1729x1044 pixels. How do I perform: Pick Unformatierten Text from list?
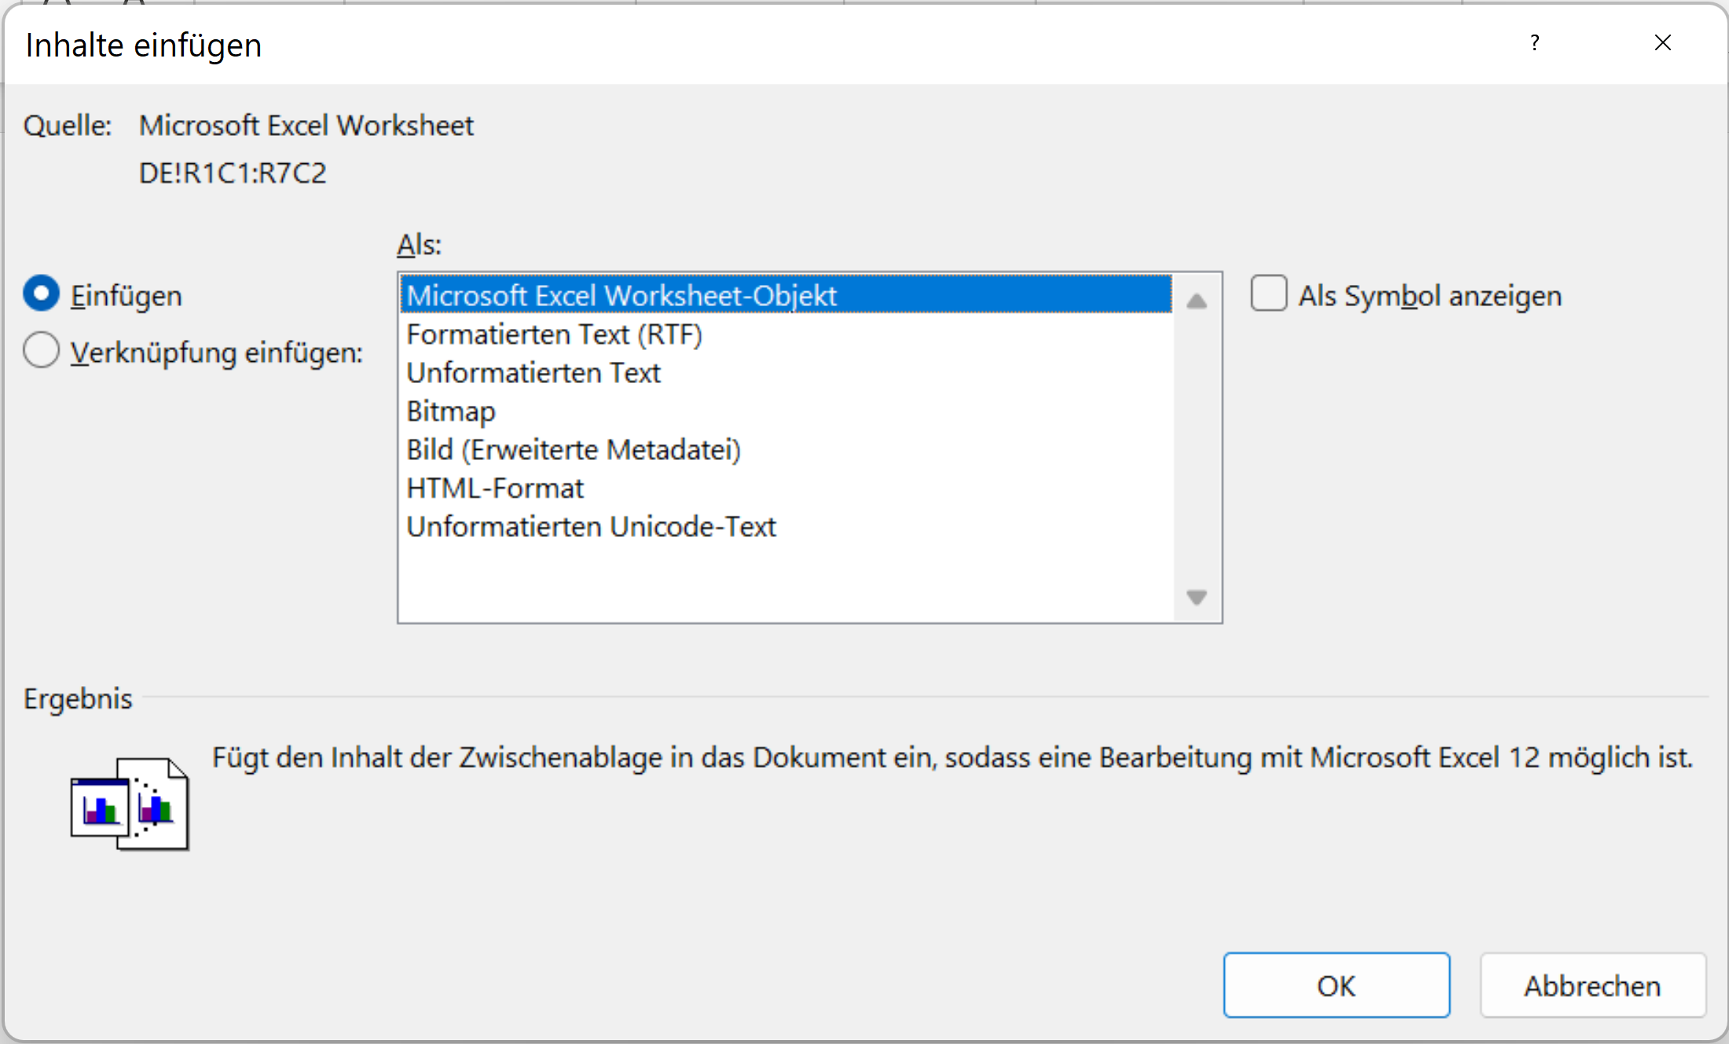(786, 373)
